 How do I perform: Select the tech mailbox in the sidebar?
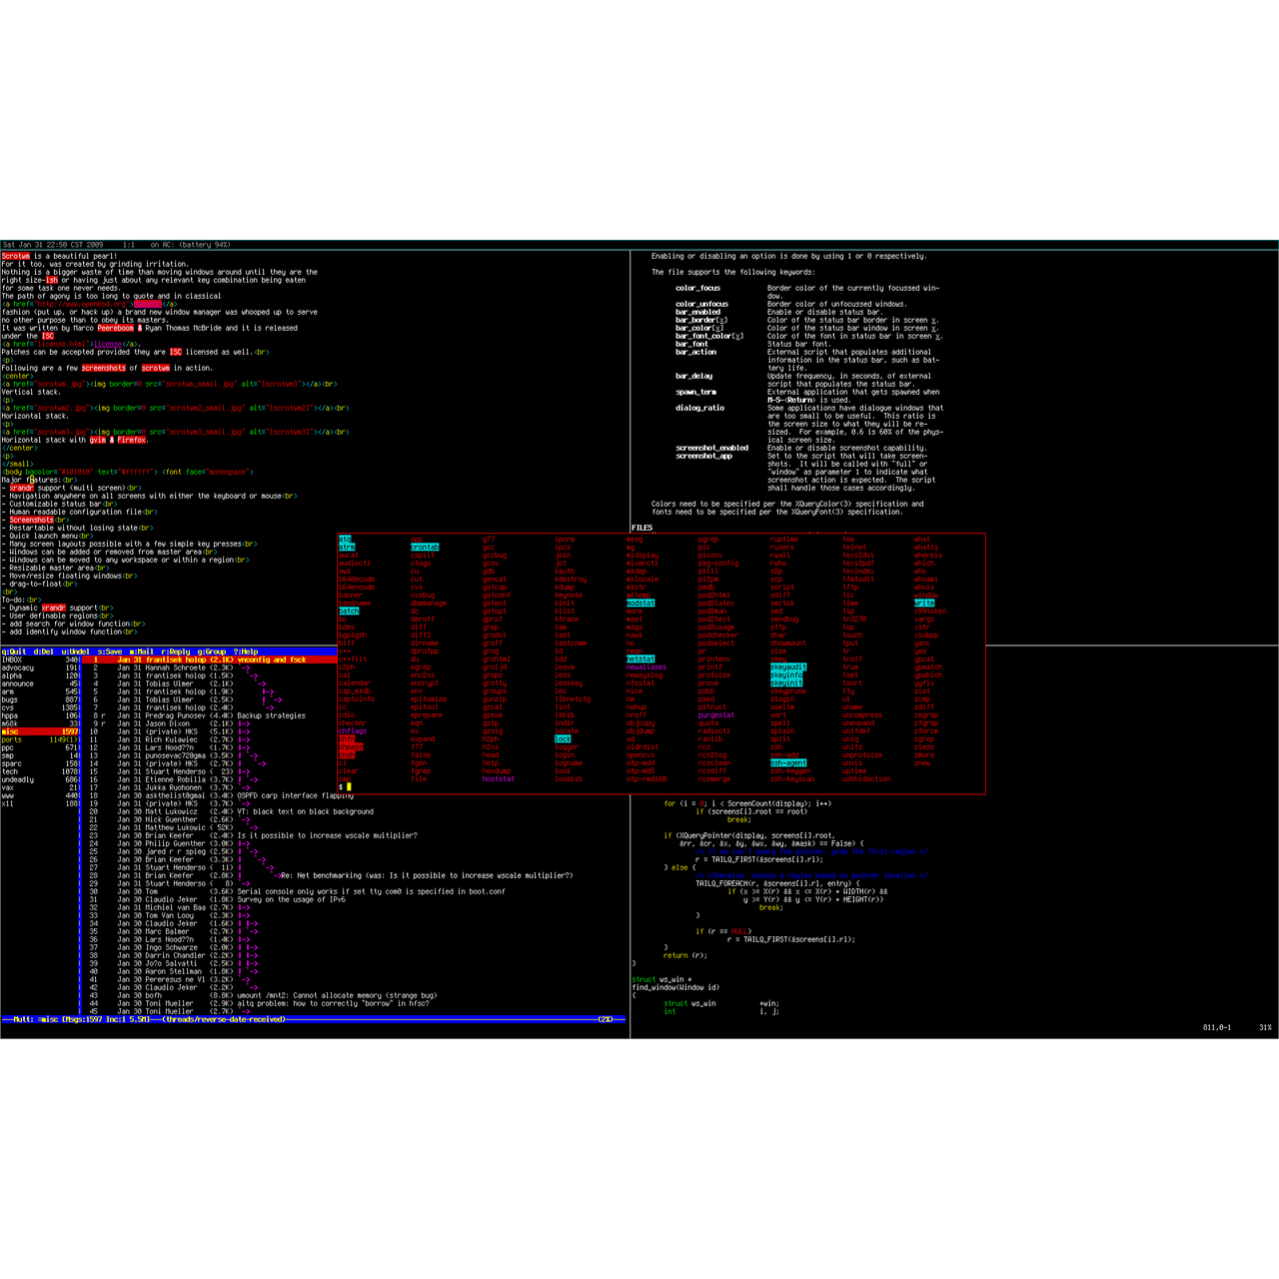(10, 771)
